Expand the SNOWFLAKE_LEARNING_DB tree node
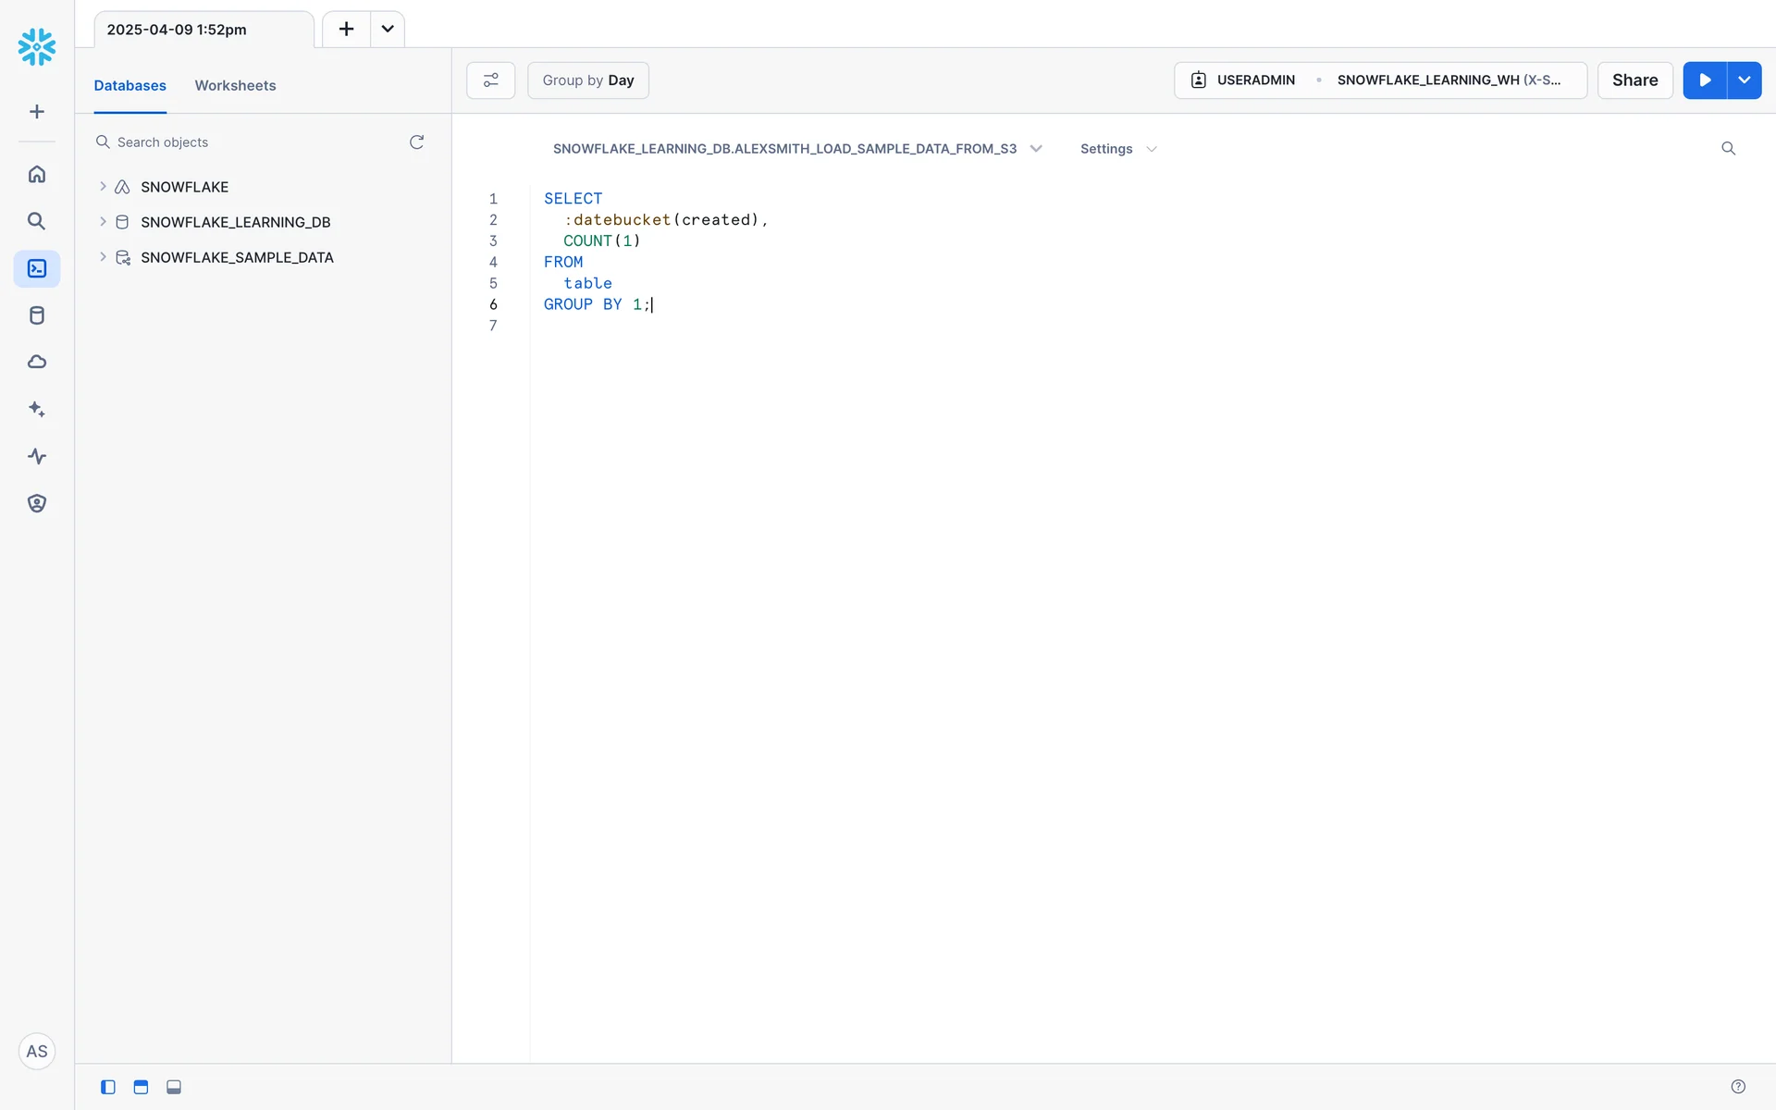Viewport: 1776px width, 1110px height. click(103, 222)
